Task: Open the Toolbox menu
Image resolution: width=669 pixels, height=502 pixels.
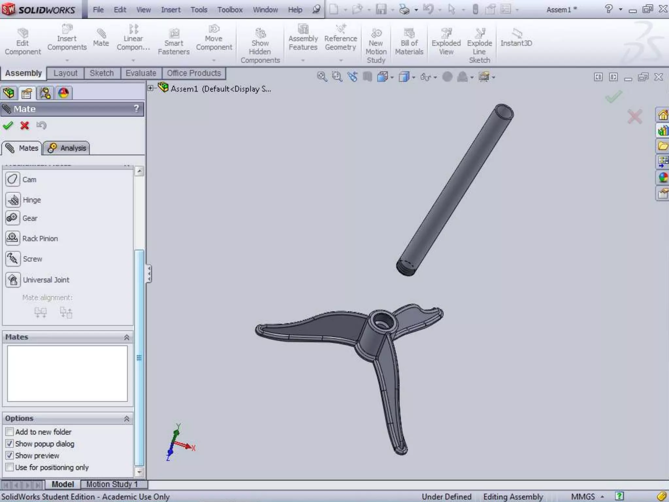Action: 230,10
